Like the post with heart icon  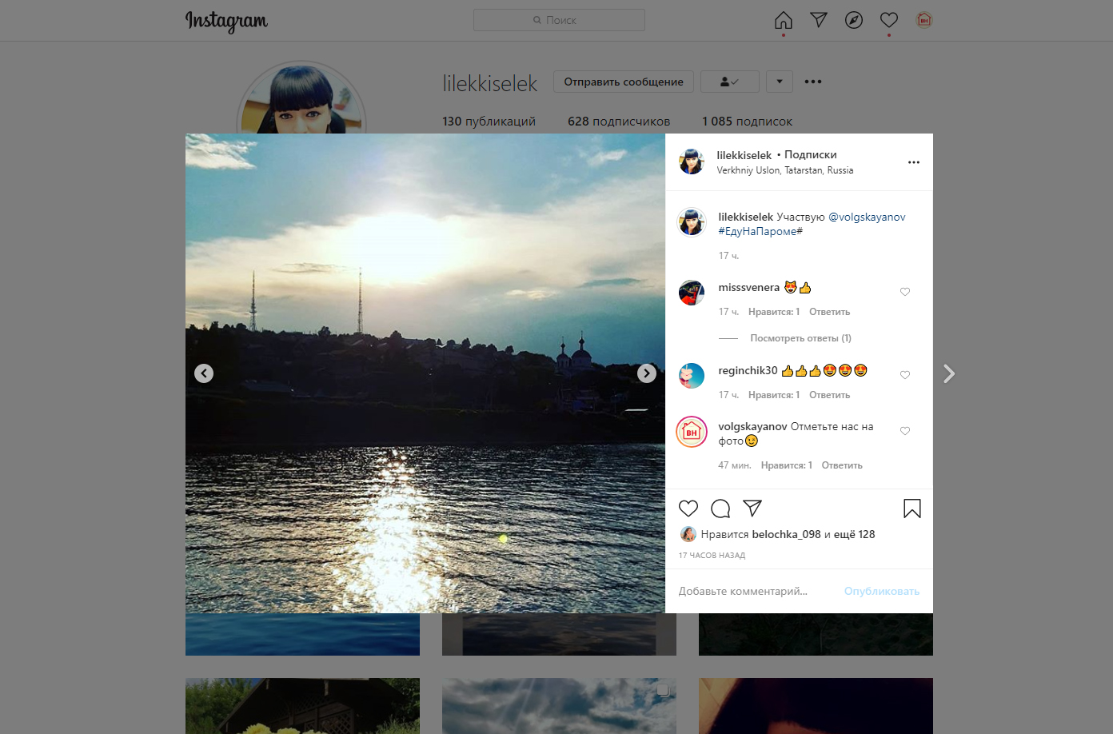[x=688, y=509]
